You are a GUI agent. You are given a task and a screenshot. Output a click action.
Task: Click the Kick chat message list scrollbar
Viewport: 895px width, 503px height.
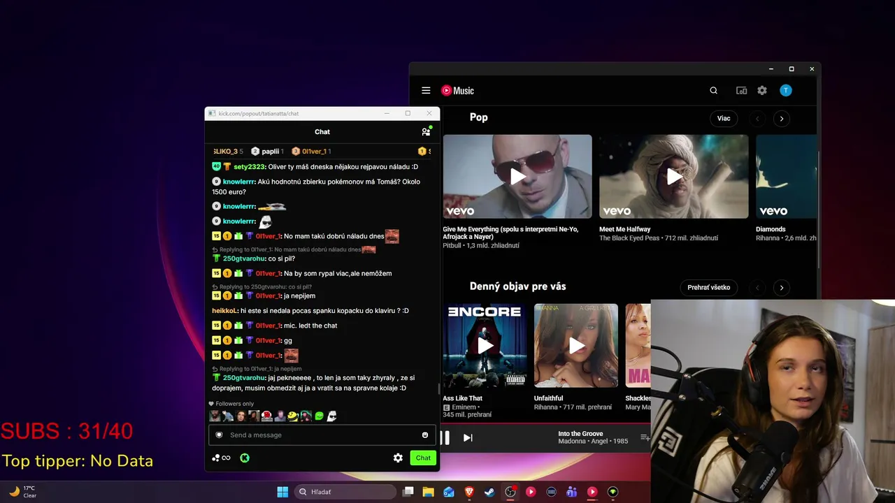(438, 388)
